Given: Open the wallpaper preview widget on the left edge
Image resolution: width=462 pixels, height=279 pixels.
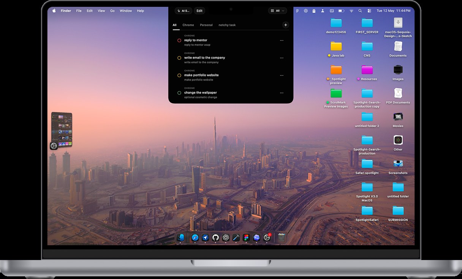Looking at the screenshot, I should click(x=62, y=129).
